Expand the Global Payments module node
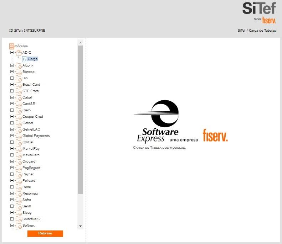282x244 pixels. pyautogui.click(x=12, y=136)
